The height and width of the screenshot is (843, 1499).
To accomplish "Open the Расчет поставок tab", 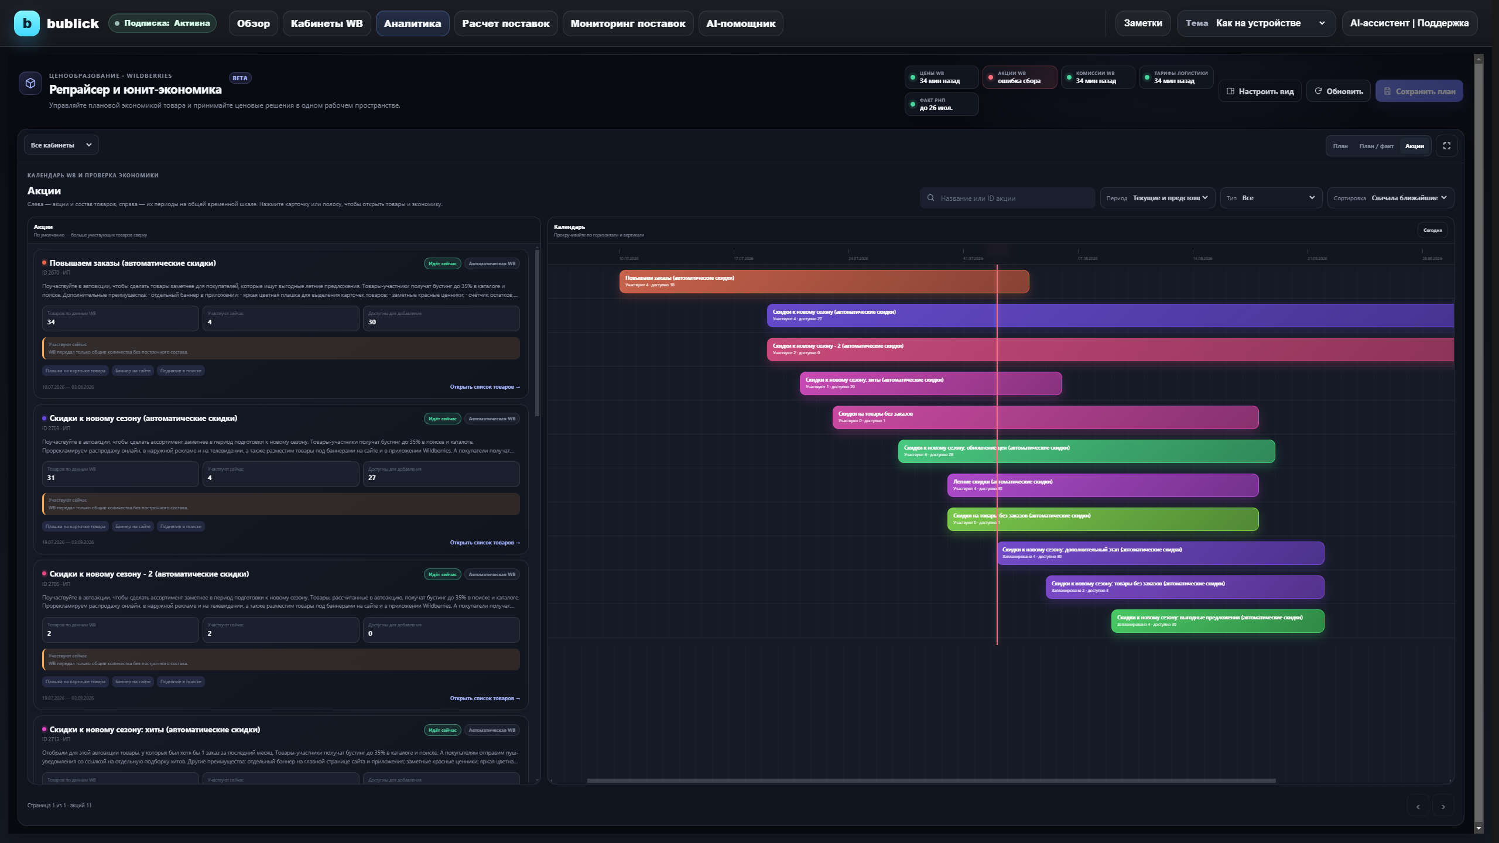I will coord(505,23).
